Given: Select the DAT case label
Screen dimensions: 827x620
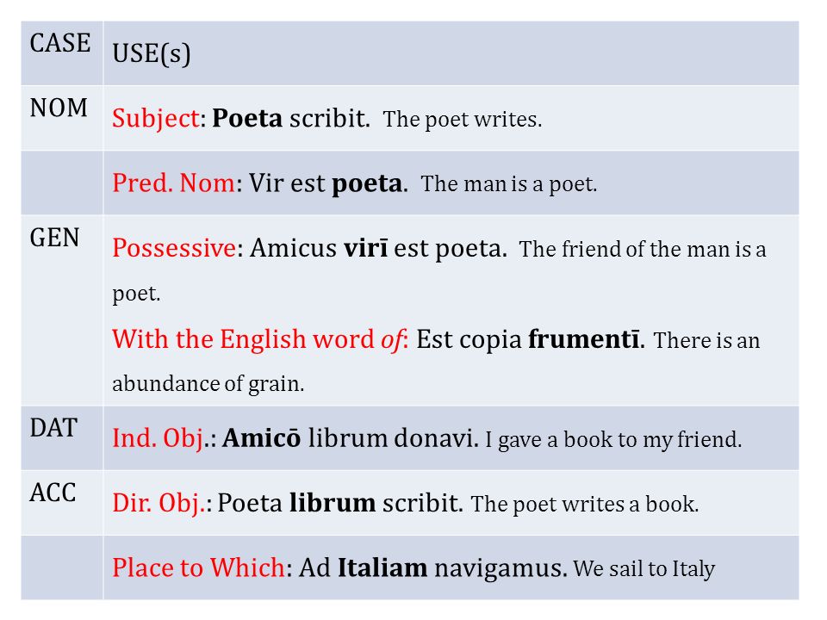Looking at the screenshot, I should tap(53, 428).
